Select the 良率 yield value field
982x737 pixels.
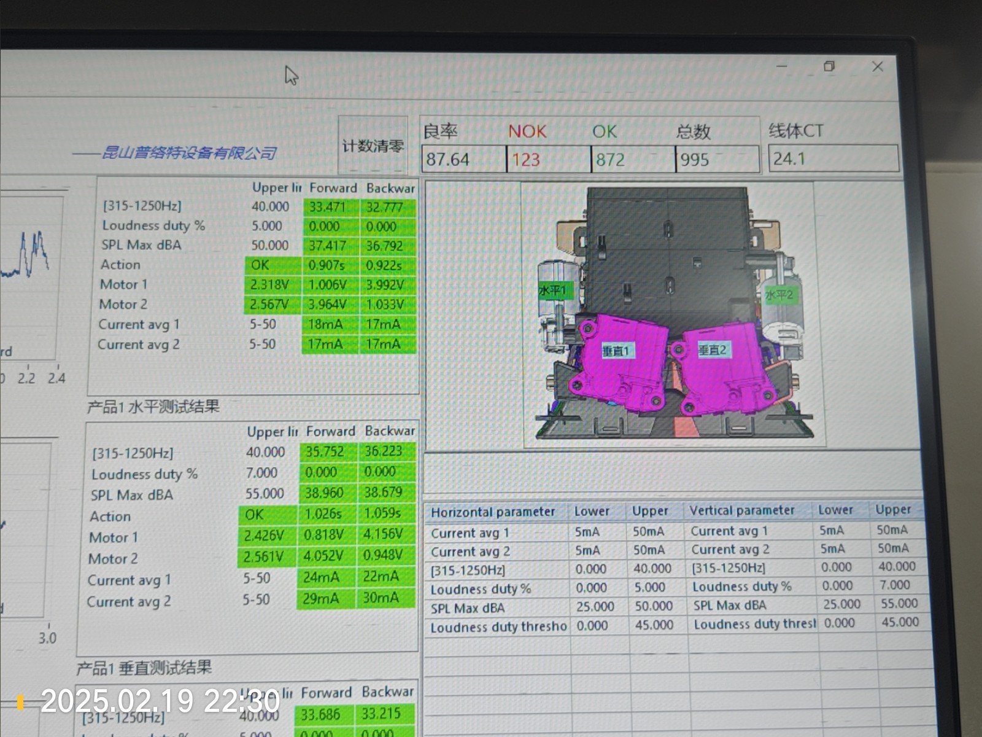tap(463, 160)
